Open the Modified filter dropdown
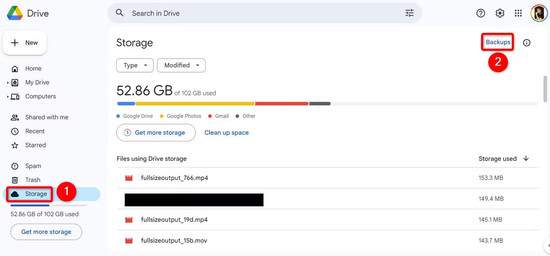Viewport: 550px width, 256px height. [181, 65]
